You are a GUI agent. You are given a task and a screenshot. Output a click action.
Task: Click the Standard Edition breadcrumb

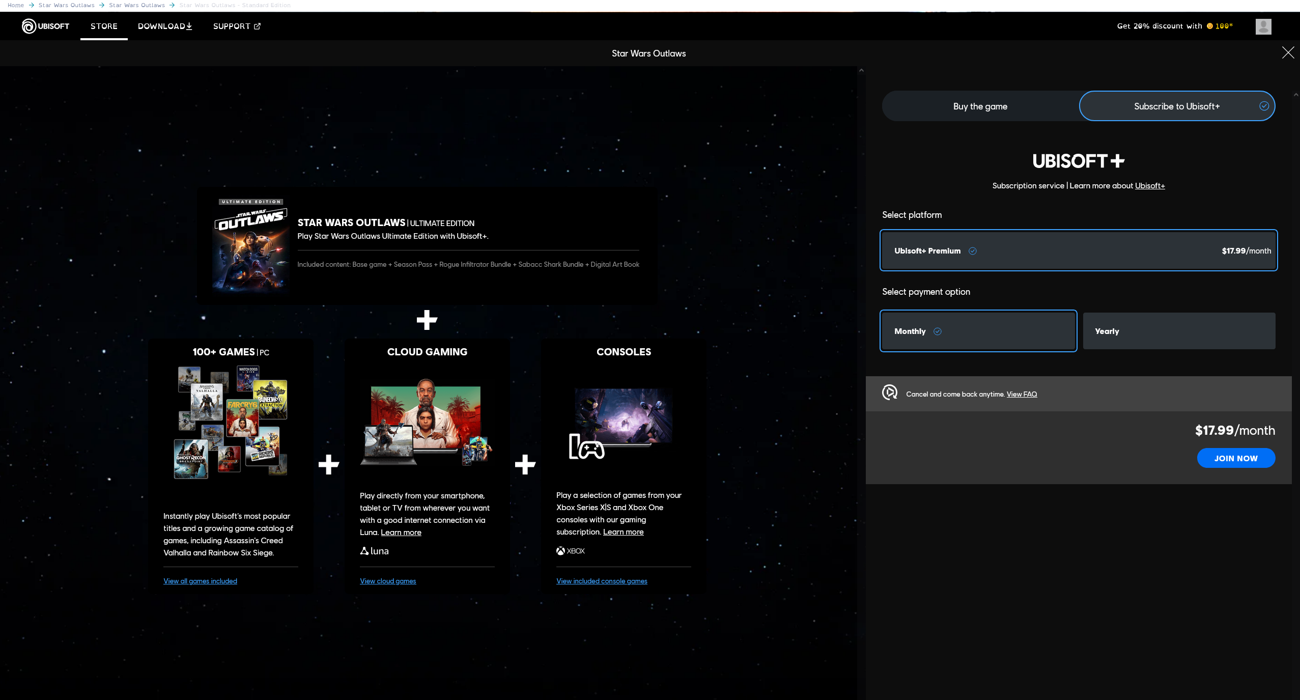tap(235, 5)
